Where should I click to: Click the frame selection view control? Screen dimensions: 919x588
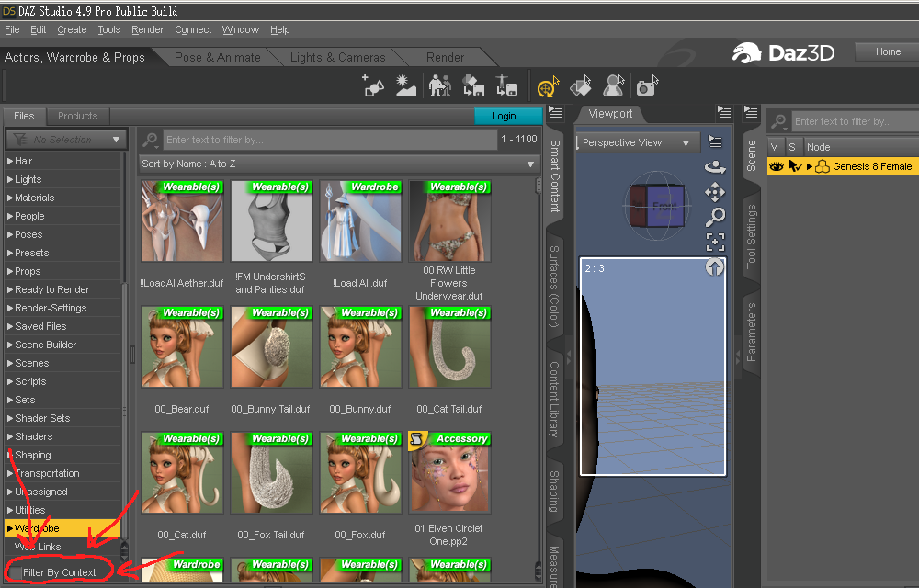pyautogui.click(x=715, y=242)
